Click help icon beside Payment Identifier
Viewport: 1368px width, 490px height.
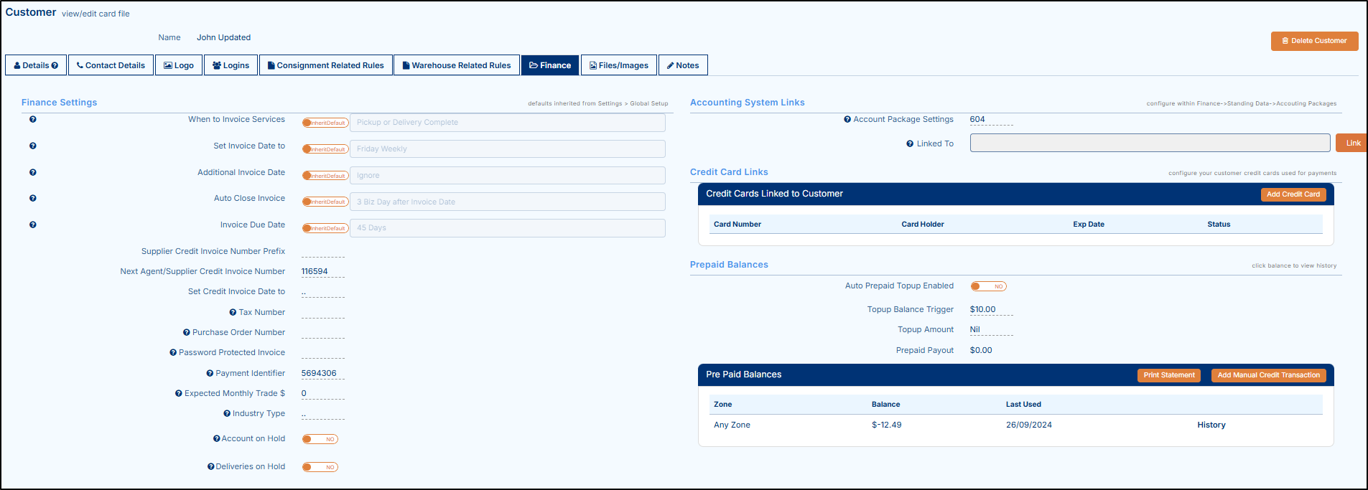(210, 374)
